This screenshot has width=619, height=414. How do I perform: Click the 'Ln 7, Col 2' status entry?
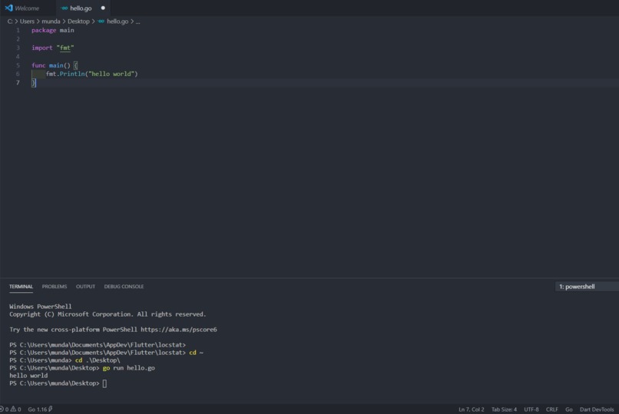coord(472,409)
